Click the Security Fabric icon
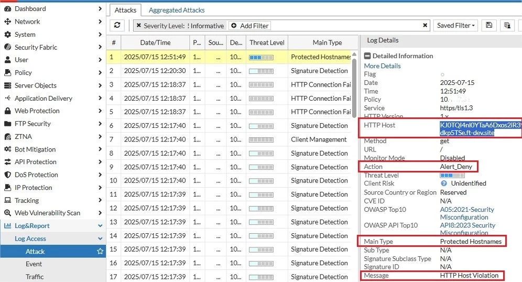Viewport: 522px width, 282px height. (7, 47)
